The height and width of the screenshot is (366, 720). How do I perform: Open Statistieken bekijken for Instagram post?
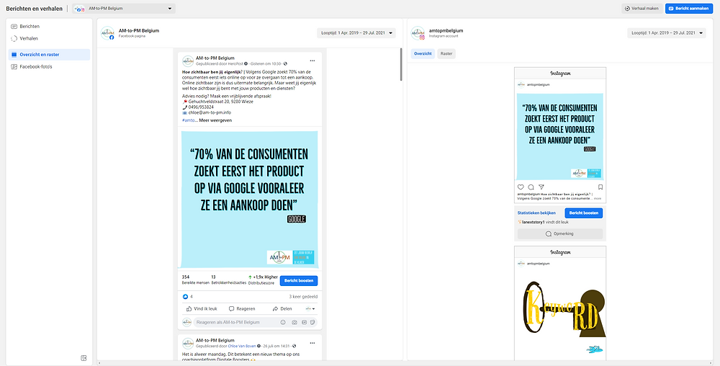click(x=536, y=213)
